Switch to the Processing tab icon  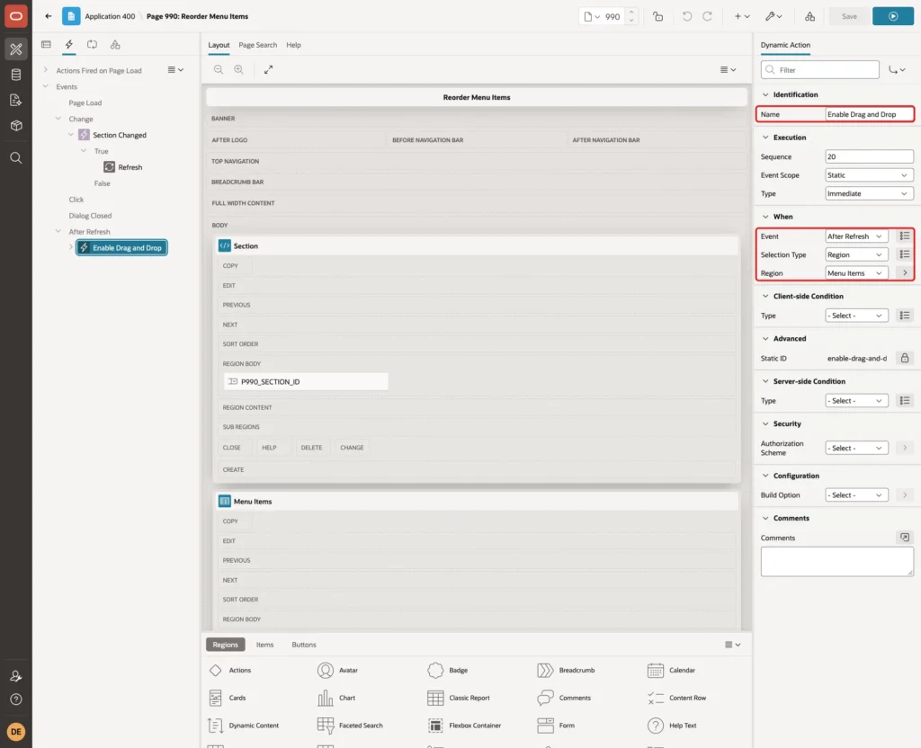click(x=93, y=45)
